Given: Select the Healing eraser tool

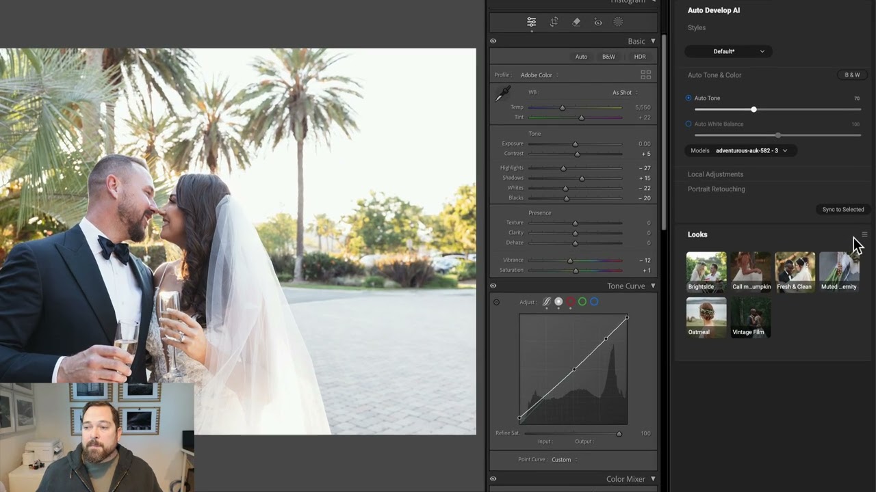Looking at the screenshot, I should pos(576,22).
